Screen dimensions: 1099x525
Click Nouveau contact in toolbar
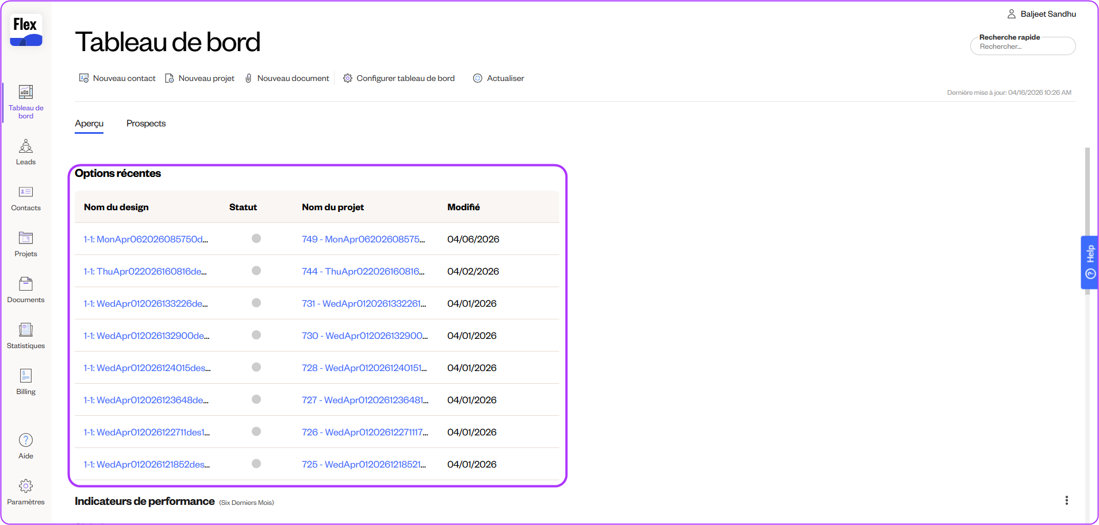(x=117, y=78)
